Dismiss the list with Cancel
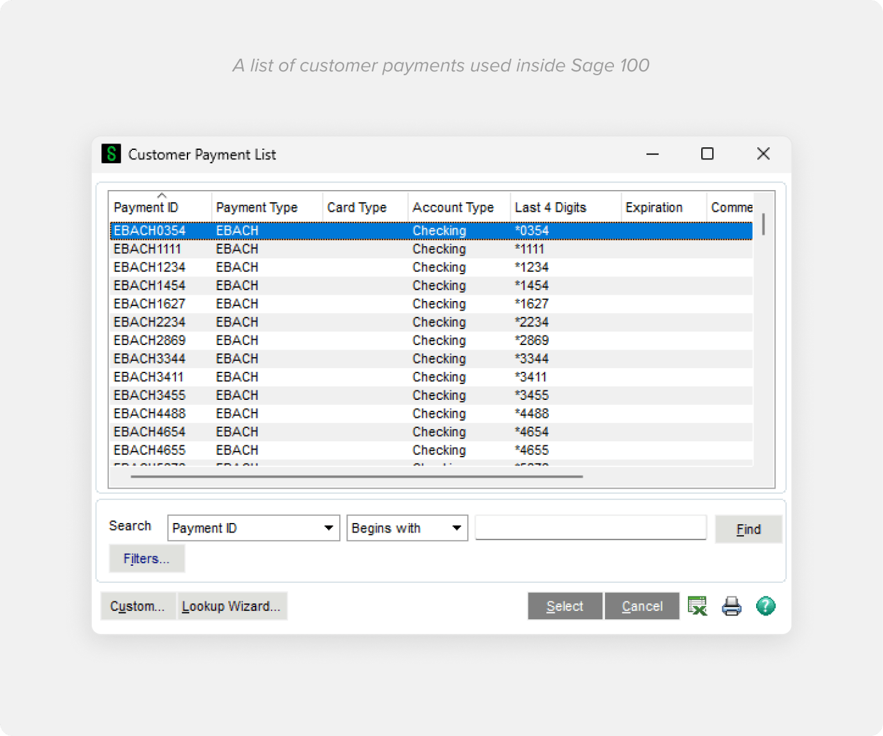Image resolution: width=883 pixels, height=736 pixels. pos(642,606)
